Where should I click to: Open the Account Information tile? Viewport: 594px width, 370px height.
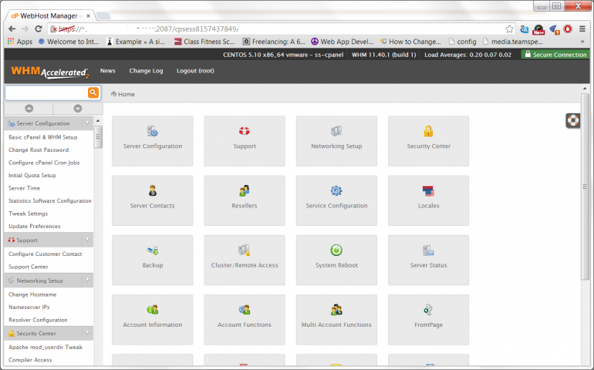pyautogui.click(x=152, y=320)
